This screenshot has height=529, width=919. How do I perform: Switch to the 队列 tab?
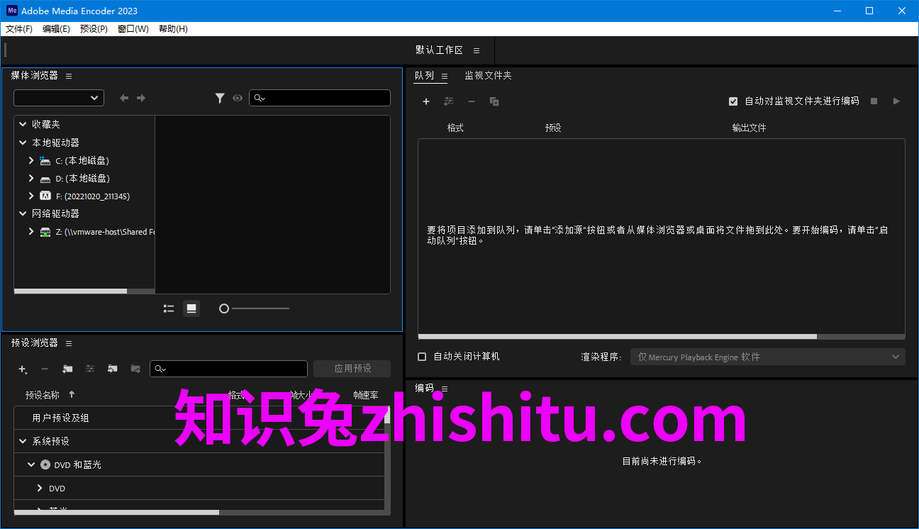(x=424, y=75)
